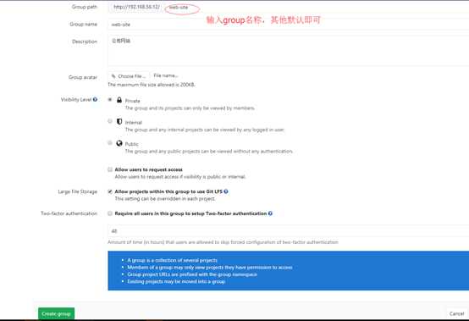The height and width of the screenshot is (321, 469).
Task: Enable Allow users to request access
Action: [x=110, y=169]
